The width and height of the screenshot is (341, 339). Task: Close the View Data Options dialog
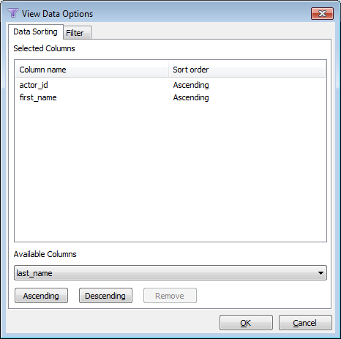(322, 13)
